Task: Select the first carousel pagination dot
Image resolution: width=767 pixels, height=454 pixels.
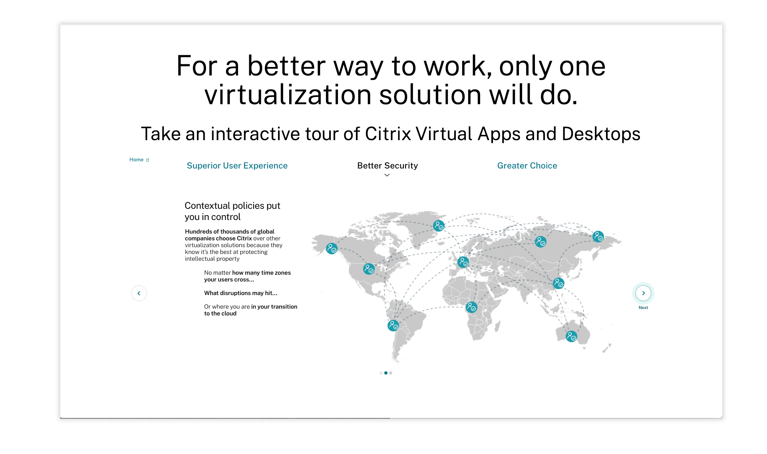Action: coord(381,373)
